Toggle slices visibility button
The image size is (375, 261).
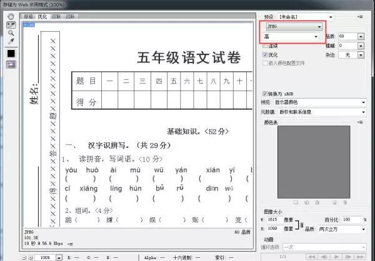(x=11, y=64)
